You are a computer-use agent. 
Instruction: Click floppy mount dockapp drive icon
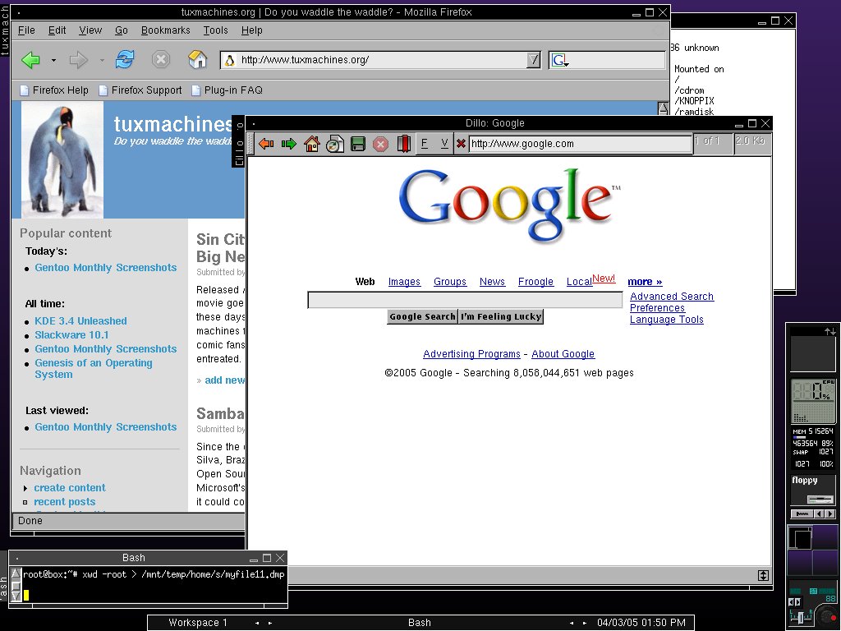click(820, 499)
